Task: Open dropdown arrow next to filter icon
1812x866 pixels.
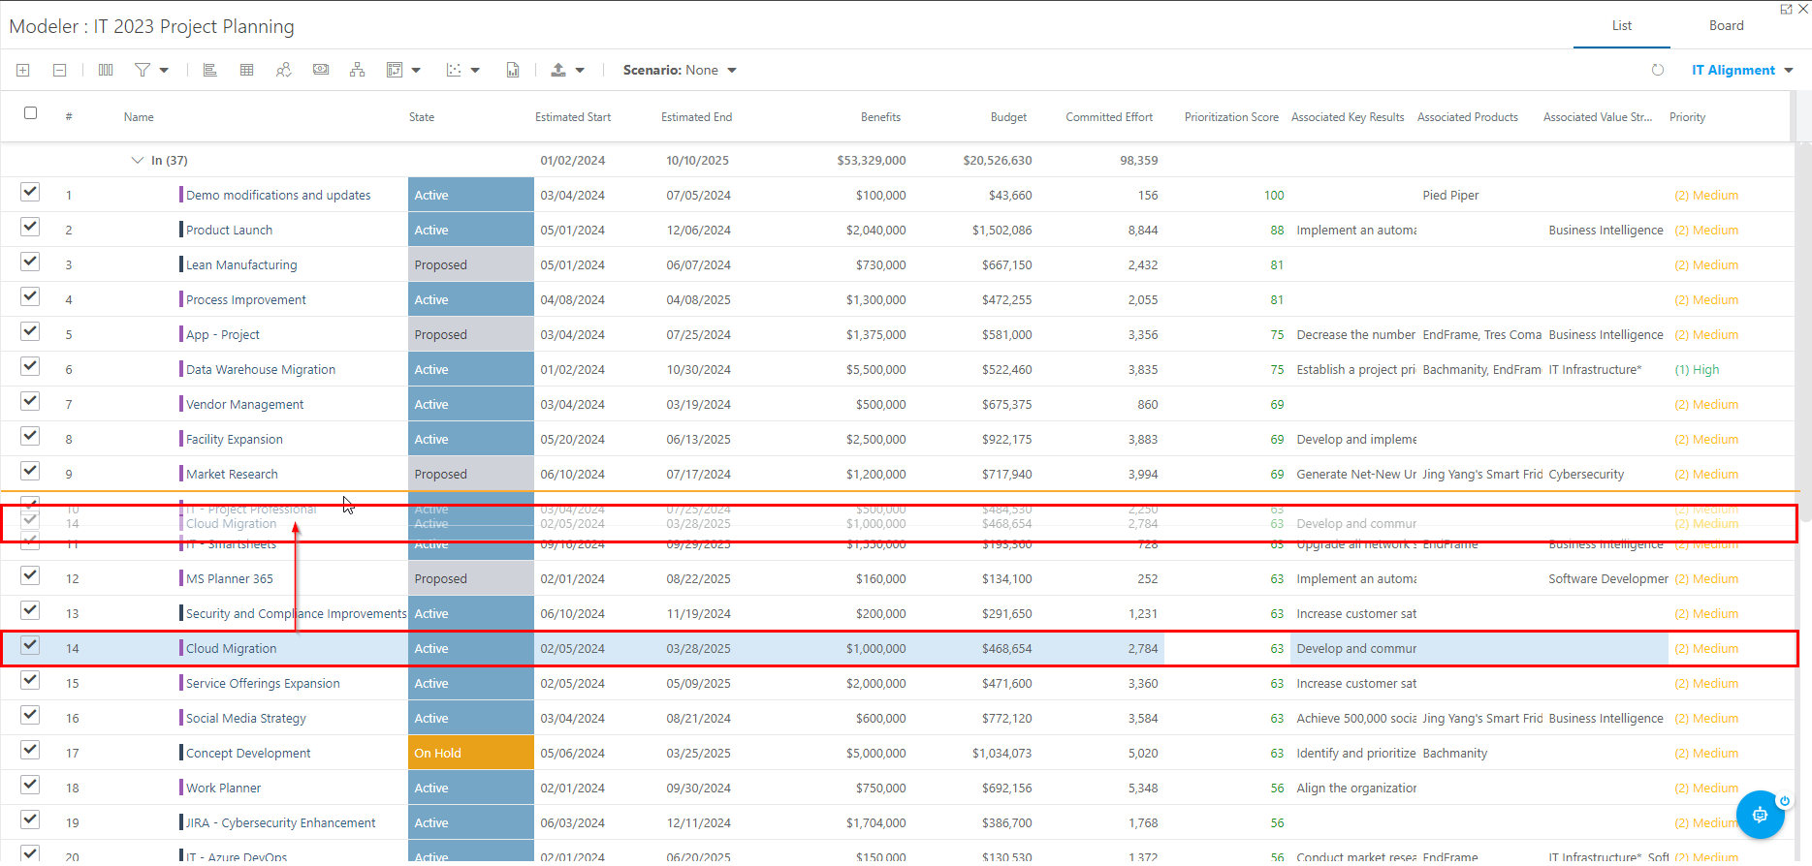Action: tap(164, 70)
